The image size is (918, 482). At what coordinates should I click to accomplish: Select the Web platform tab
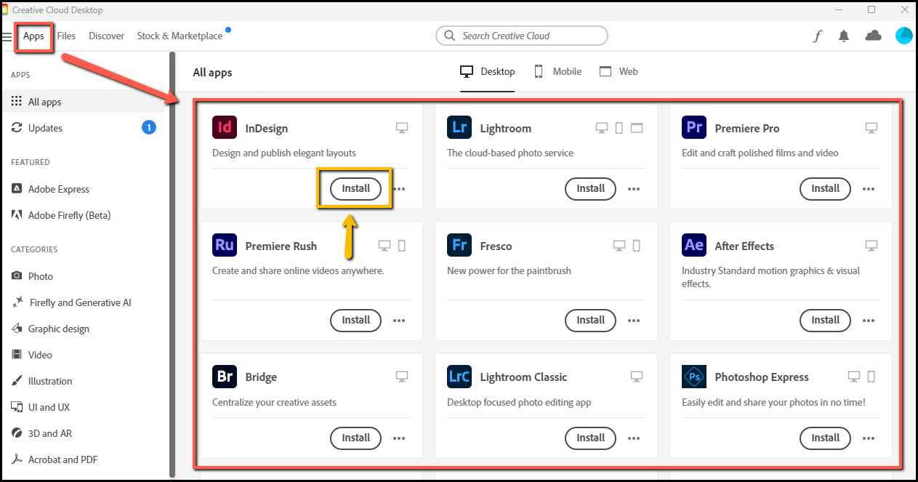coord(619,71)
